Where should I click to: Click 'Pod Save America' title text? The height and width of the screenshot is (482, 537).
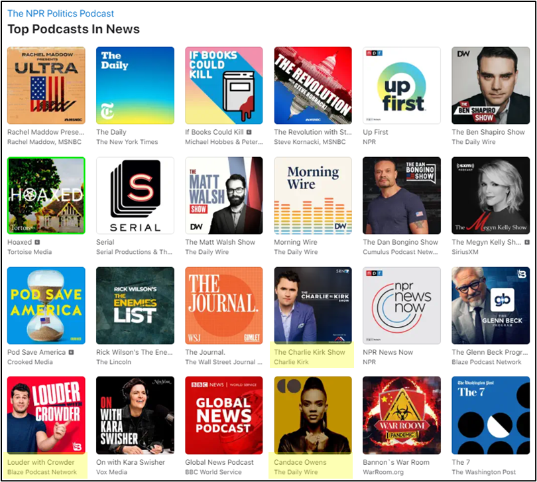[36, 352]
